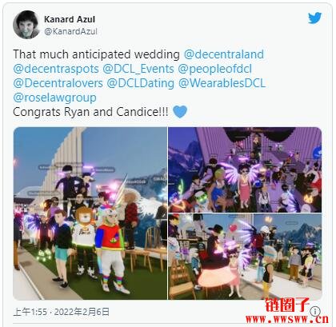Click the Kanard Azul display name

point(70,19)
